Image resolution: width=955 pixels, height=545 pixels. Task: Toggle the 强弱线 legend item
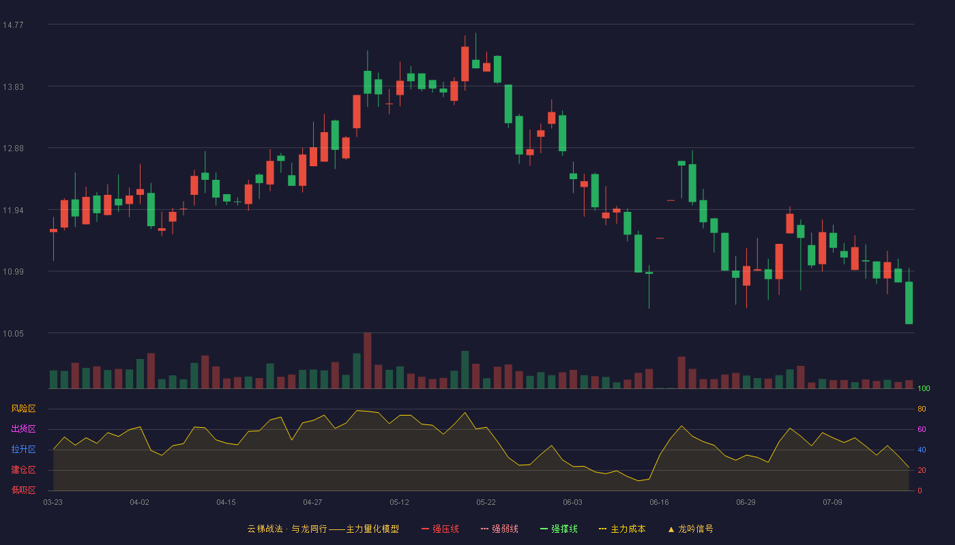[x=499, y=529]
